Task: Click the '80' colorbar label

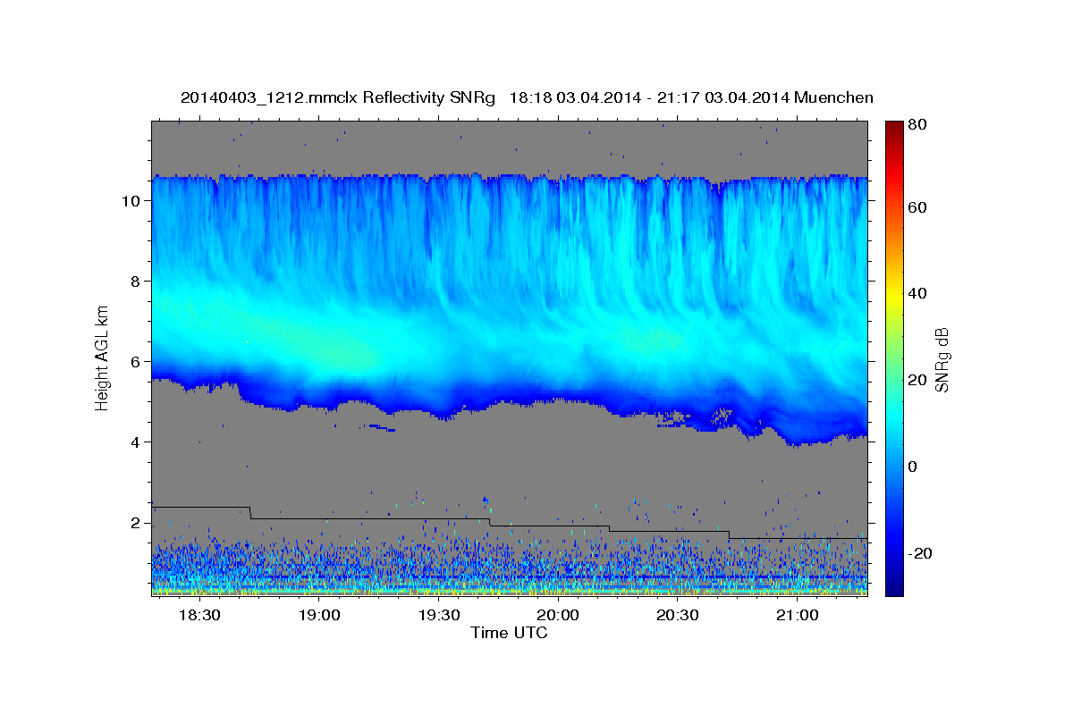Action: coord(917,125)
